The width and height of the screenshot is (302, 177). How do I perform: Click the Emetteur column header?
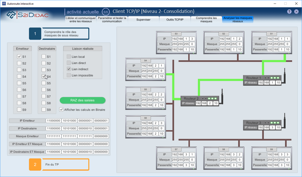point(22,49)
